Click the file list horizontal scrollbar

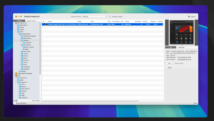click(x=90, y=101)
